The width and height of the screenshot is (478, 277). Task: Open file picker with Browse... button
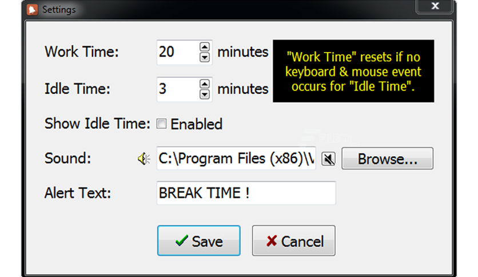coord(388,159)
